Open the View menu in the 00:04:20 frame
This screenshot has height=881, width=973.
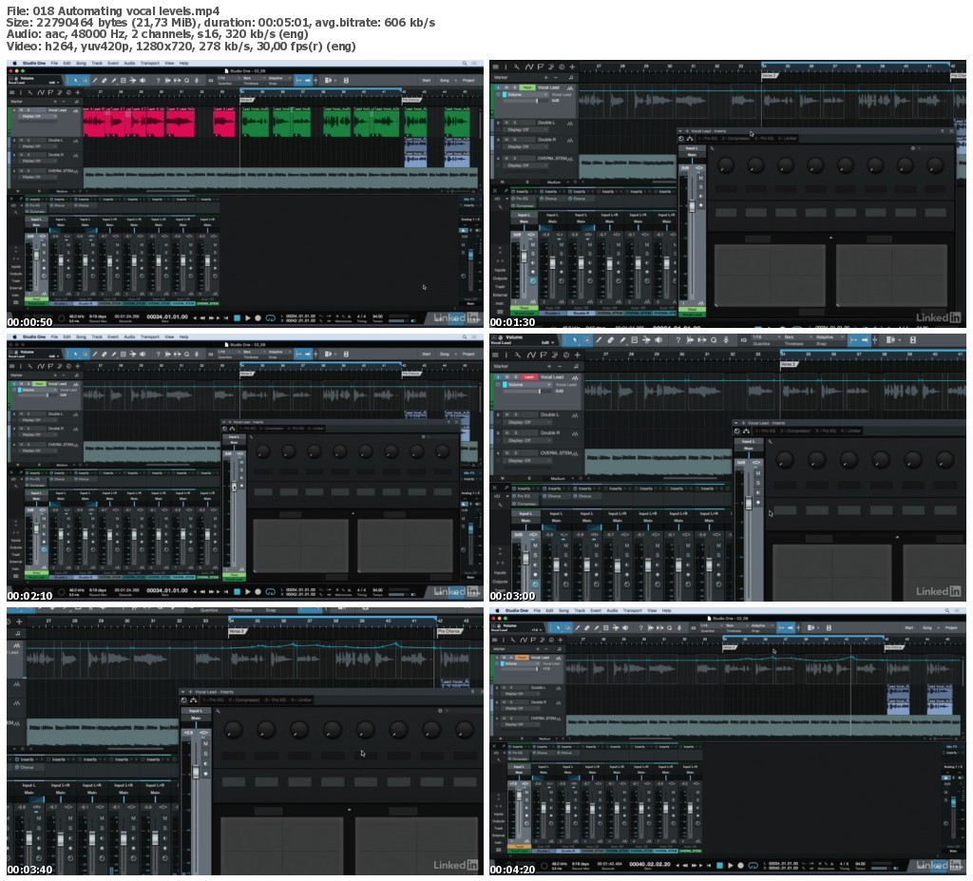(652, 610)
